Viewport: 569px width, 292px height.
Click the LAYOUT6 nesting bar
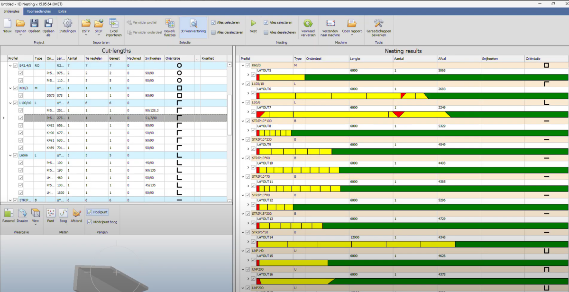(x=413, y=96)
